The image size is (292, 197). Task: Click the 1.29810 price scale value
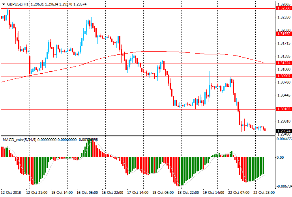(x=284, y=121)
